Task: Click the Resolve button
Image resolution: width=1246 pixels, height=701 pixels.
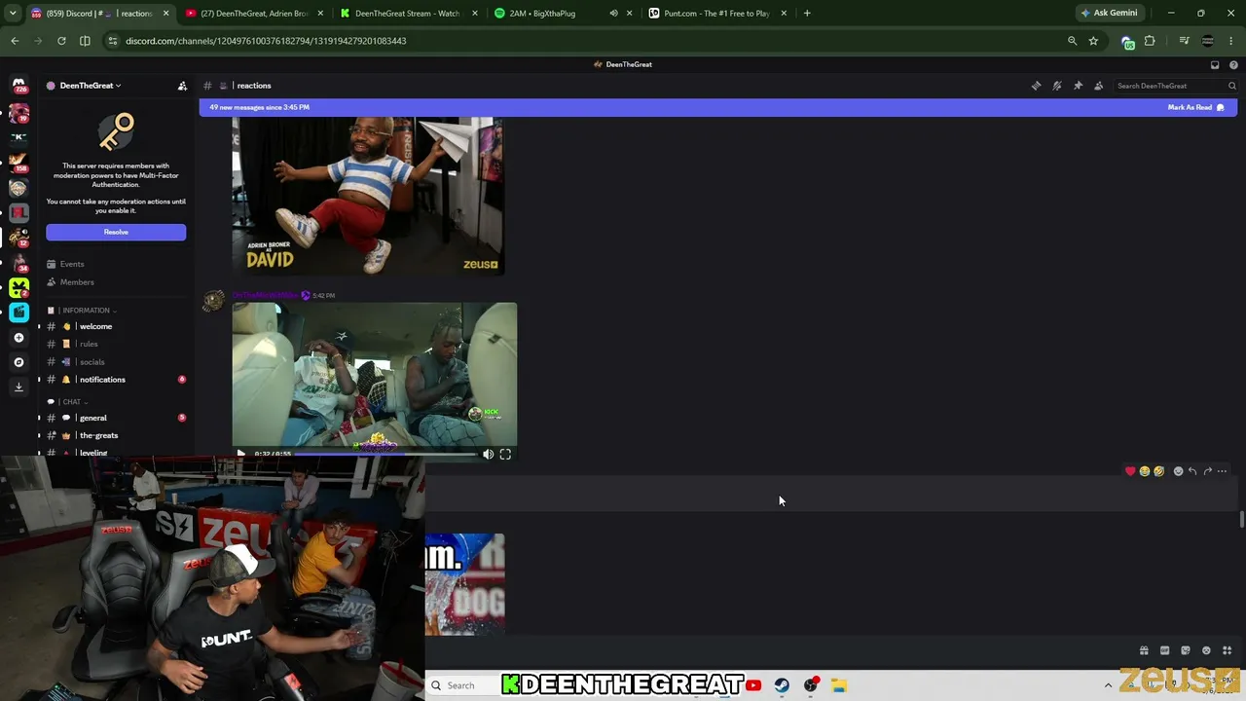Action: (116, 232)
